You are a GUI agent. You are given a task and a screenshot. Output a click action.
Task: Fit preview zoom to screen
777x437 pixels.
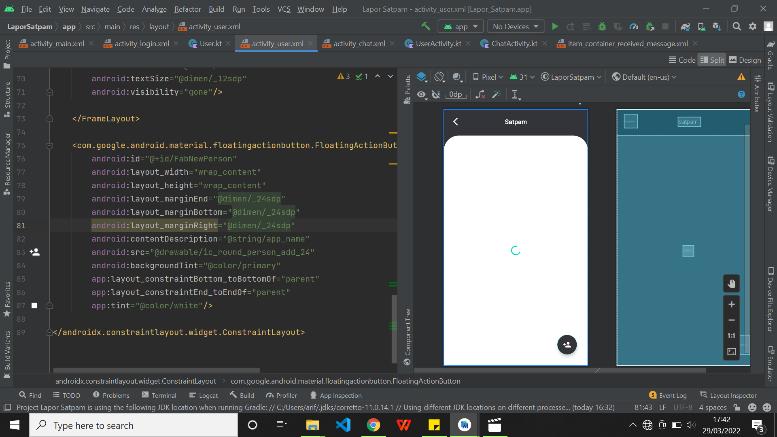click(731, 352)
